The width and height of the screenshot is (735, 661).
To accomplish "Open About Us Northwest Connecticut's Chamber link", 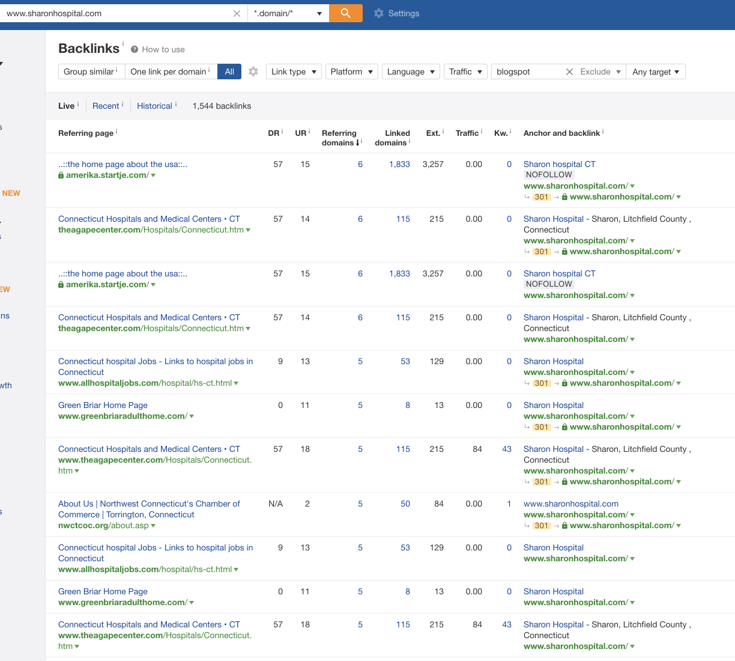I will [x=149, y=509].
